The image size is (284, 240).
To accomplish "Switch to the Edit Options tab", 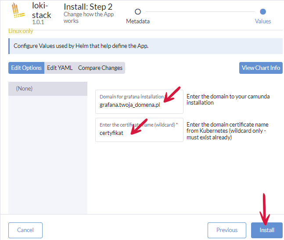I will [x=26, y=68].
